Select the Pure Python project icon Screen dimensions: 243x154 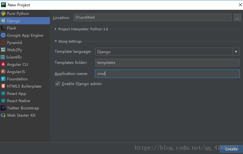3,13
